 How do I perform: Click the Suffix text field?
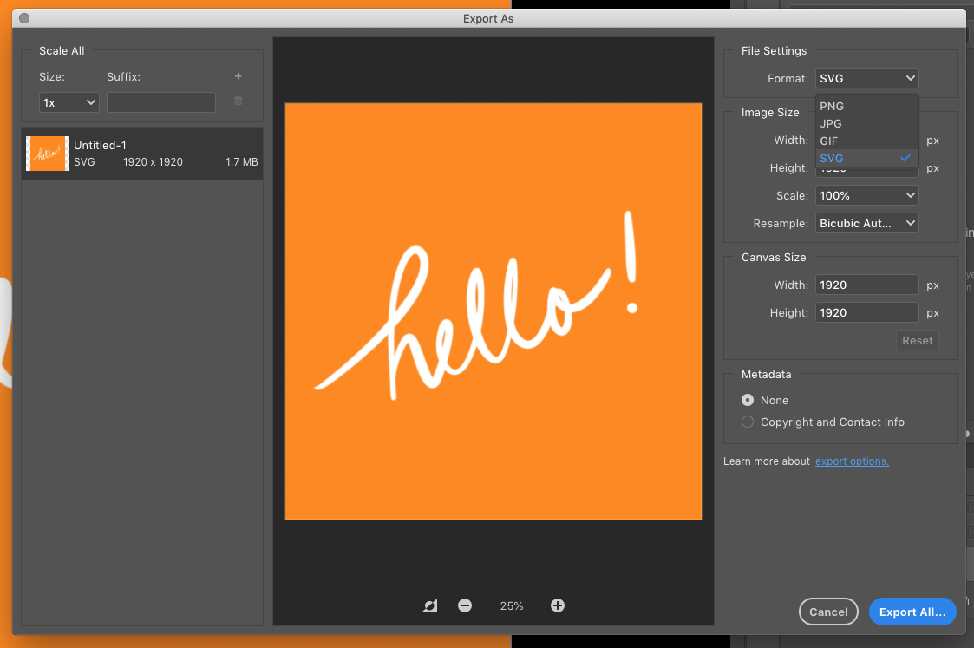161,102
